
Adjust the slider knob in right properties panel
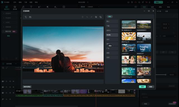tap(166, 75)
